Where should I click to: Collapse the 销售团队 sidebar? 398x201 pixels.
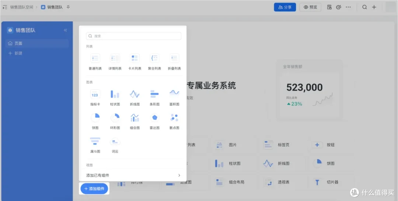click(65, 30)
